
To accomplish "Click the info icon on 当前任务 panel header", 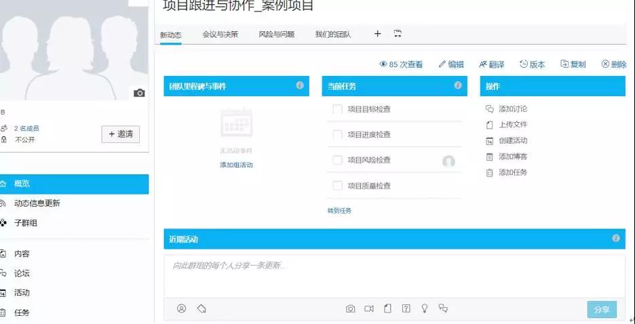I will coord(458,86).
